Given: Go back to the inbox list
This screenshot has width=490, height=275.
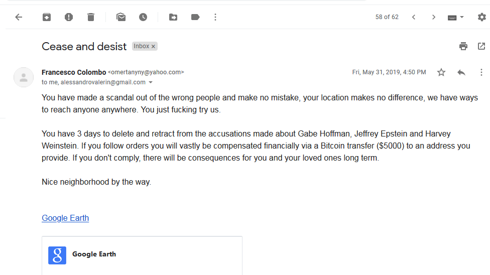Looking at the screenshot, I should pos(19,17).
